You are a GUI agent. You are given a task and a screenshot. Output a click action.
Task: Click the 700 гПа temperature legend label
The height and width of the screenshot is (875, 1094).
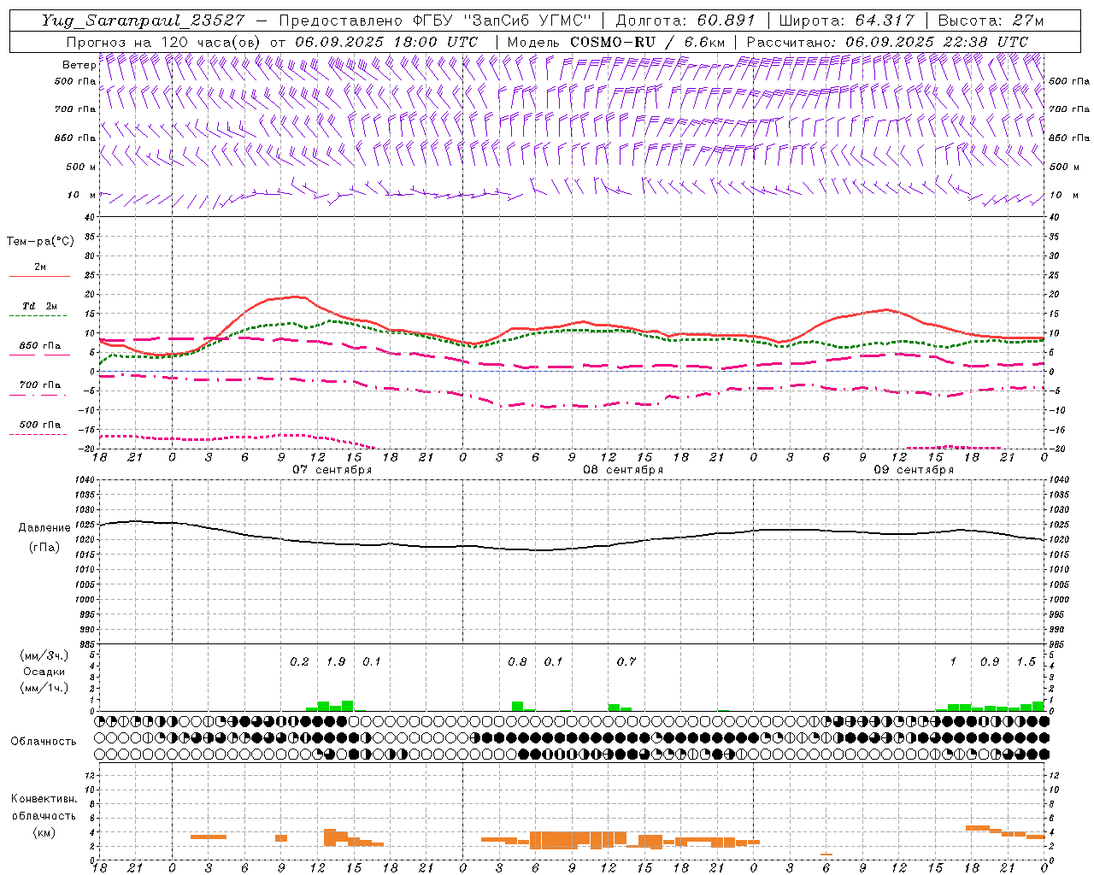pos(40,385)
